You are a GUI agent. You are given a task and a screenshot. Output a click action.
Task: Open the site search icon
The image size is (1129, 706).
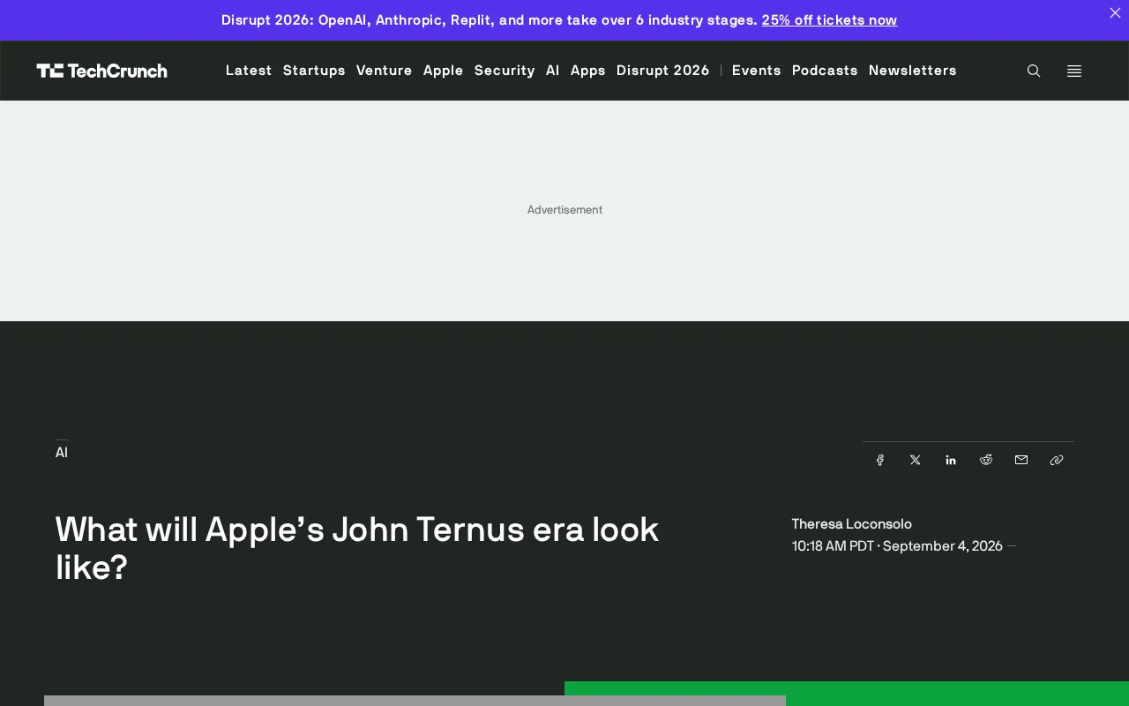[1034, 71]
